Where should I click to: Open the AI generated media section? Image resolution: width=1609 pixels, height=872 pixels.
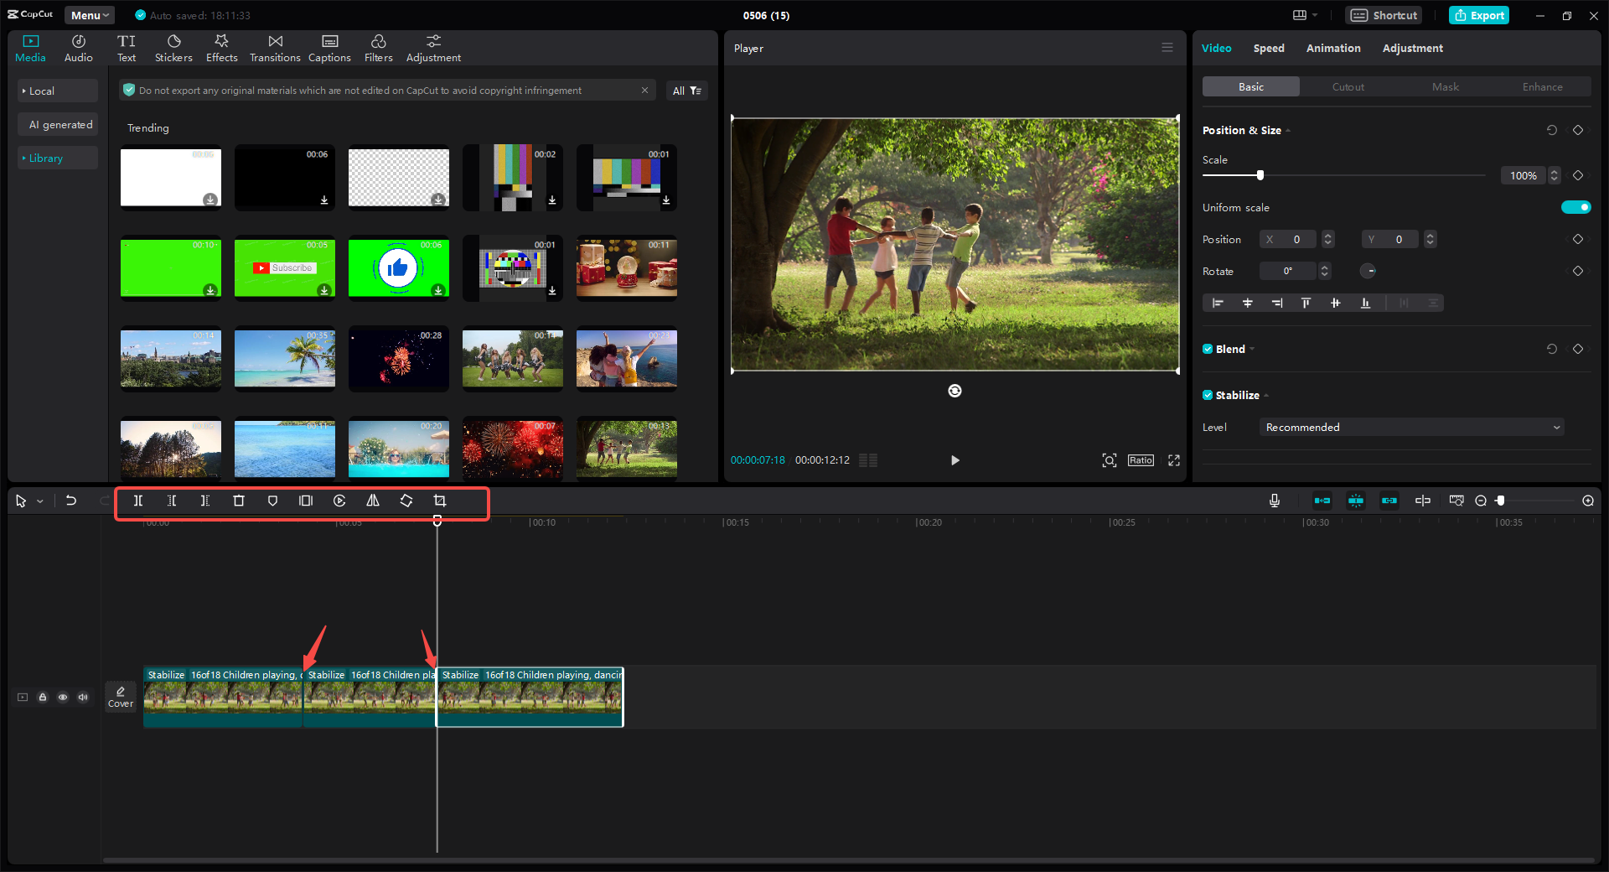(x=58, y=124)
